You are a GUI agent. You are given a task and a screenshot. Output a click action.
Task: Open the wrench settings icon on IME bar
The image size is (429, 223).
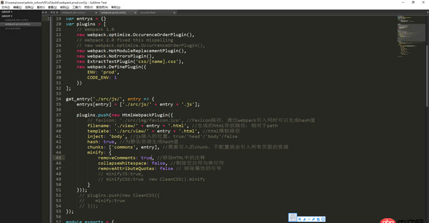click(314, 219)
